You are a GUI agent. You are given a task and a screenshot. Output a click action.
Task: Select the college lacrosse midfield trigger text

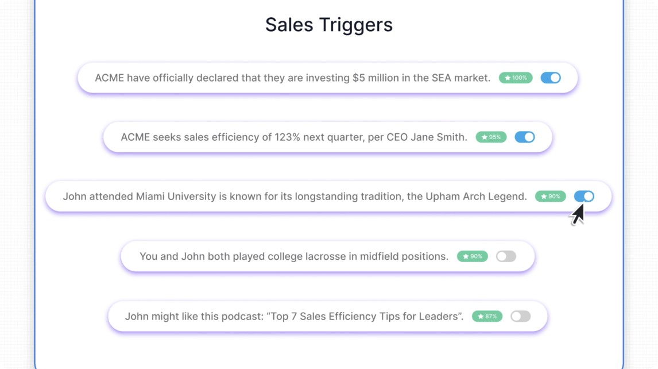click(x=294, y=256)
